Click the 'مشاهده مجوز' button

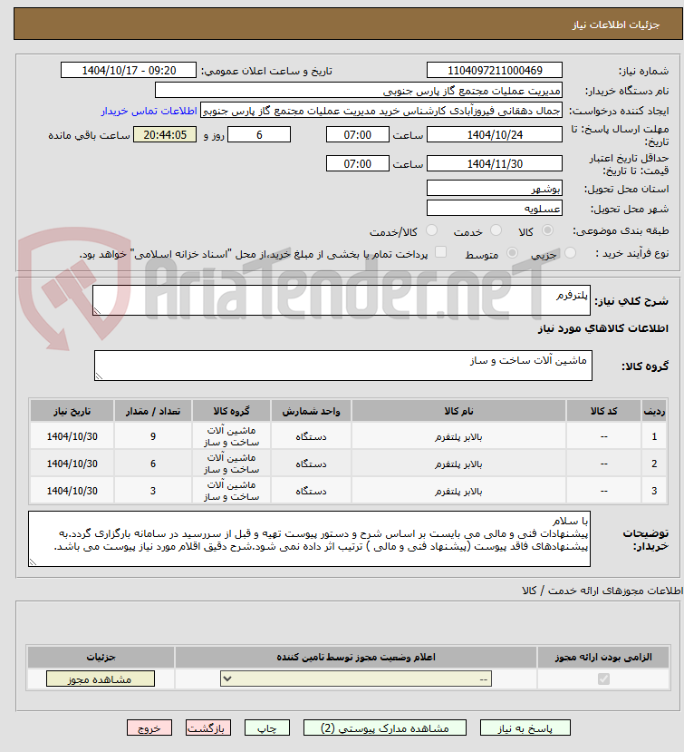101,679
